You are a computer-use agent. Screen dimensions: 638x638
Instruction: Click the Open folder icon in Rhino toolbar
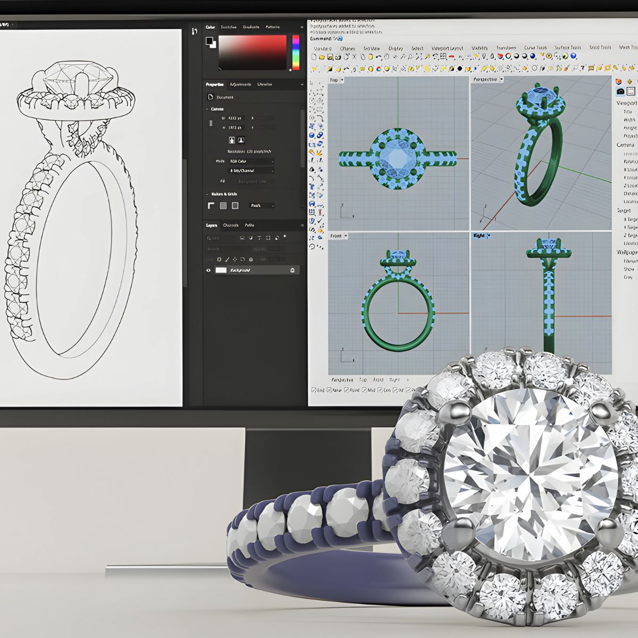pyautogui.click(x=322, y=57)
